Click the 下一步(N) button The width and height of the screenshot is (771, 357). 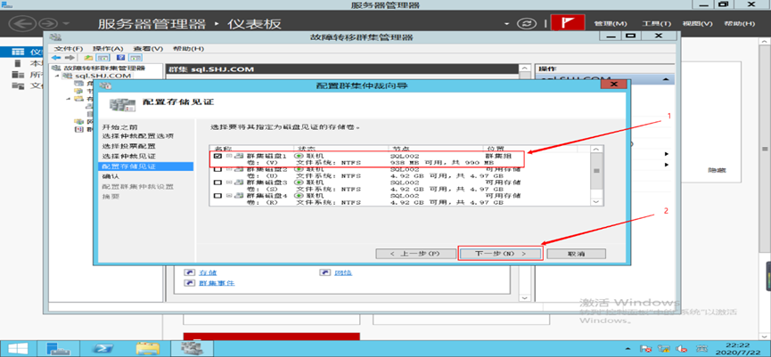pyautogui.click(x=501, y=254)
